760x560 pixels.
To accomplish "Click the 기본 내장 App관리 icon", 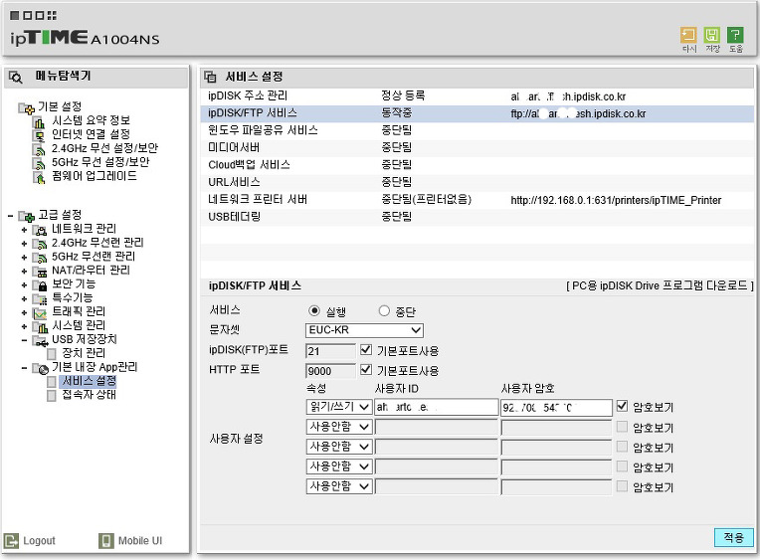I will (x=40, y=369).
